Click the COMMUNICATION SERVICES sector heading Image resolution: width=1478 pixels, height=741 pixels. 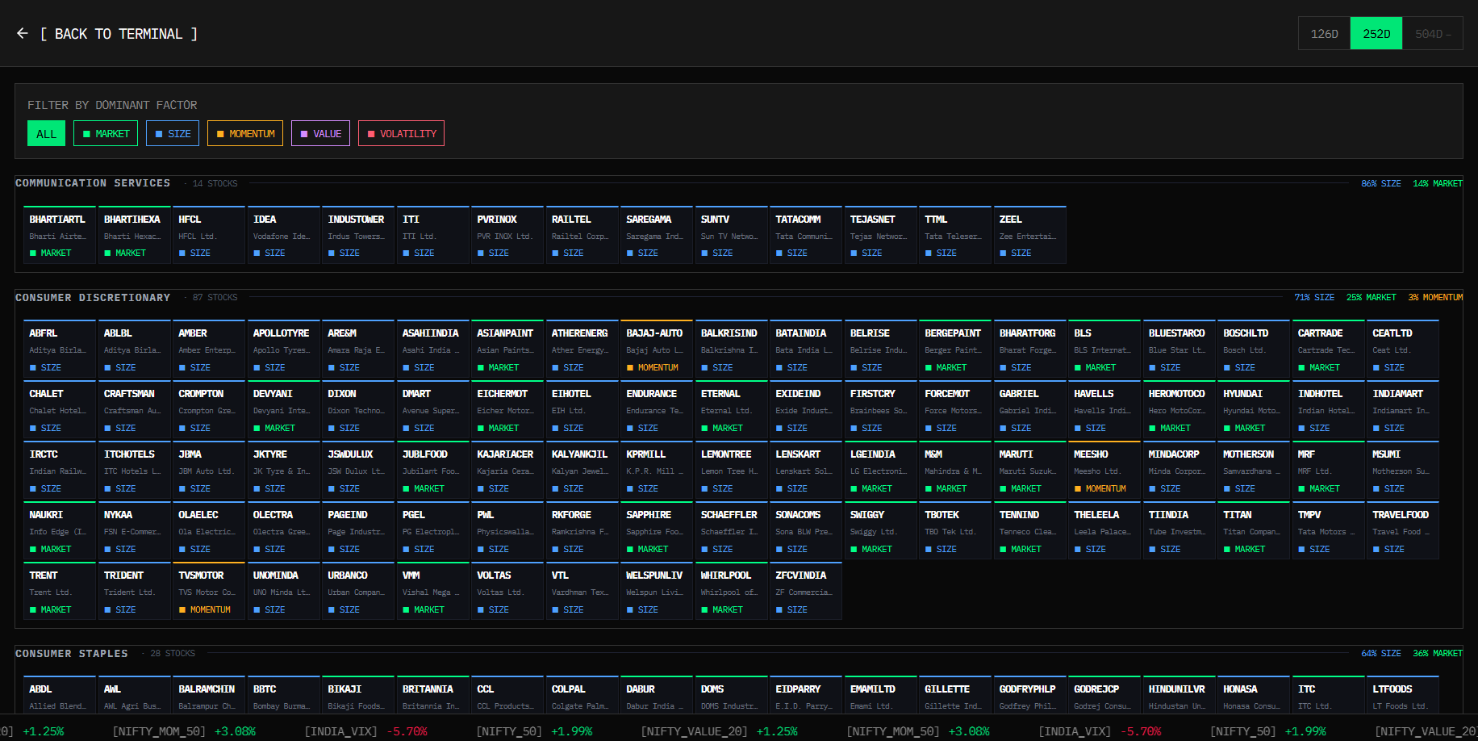[x=93, y=183]
